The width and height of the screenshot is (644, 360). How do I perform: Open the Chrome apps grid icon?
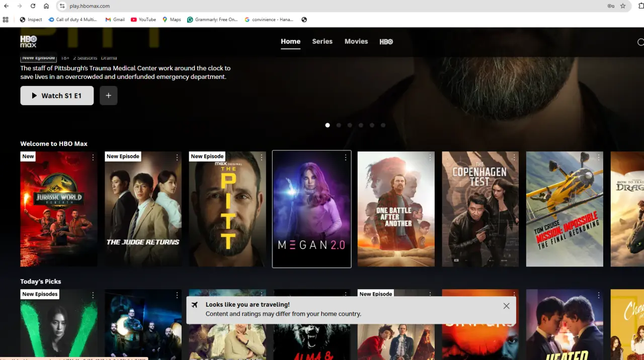click(x=6, y=20)
